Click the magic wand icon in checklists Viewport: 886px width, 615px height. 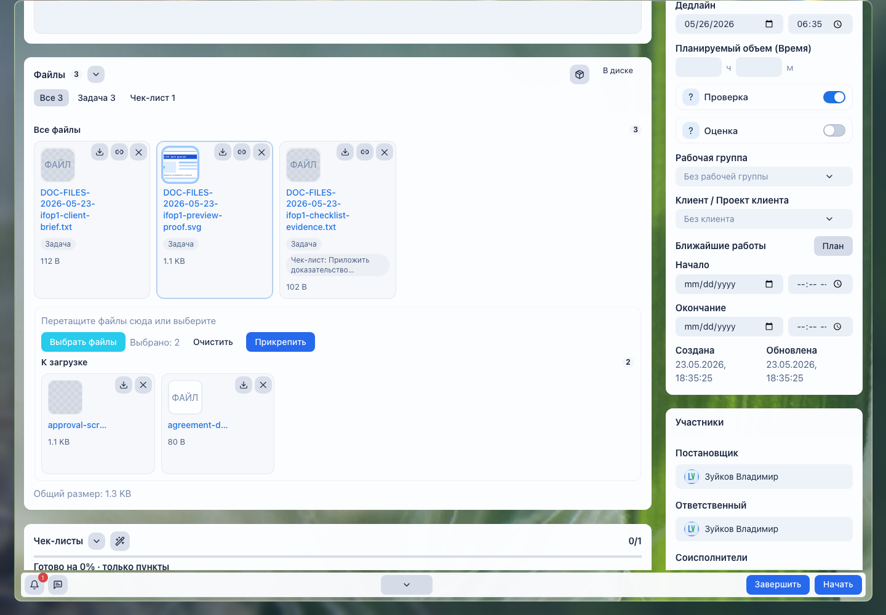coord(120,541)
